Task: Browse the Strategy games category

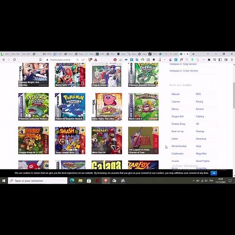Action: tap(200, 131)
